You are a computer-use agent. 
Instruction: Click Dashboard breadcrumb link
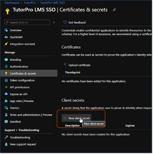pos(12,3)
